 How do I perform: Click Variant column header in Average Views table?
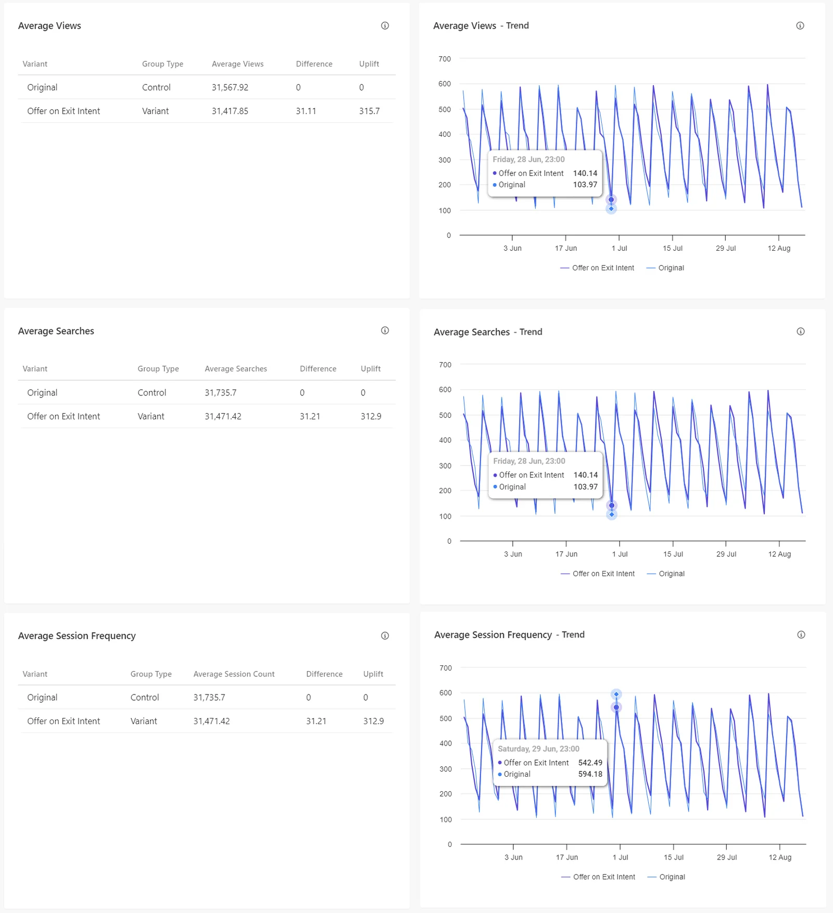(x=35, y=64)
